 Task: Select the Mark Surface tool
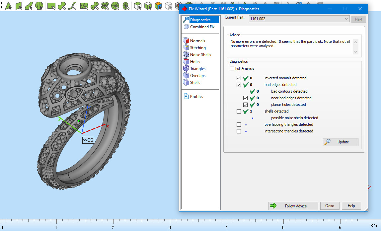point(29,6)
